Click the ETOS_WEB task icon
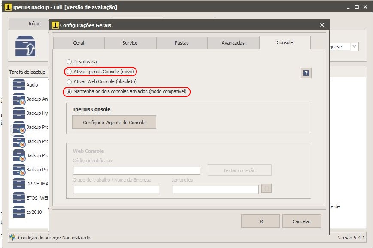 [x=19, y=198]
